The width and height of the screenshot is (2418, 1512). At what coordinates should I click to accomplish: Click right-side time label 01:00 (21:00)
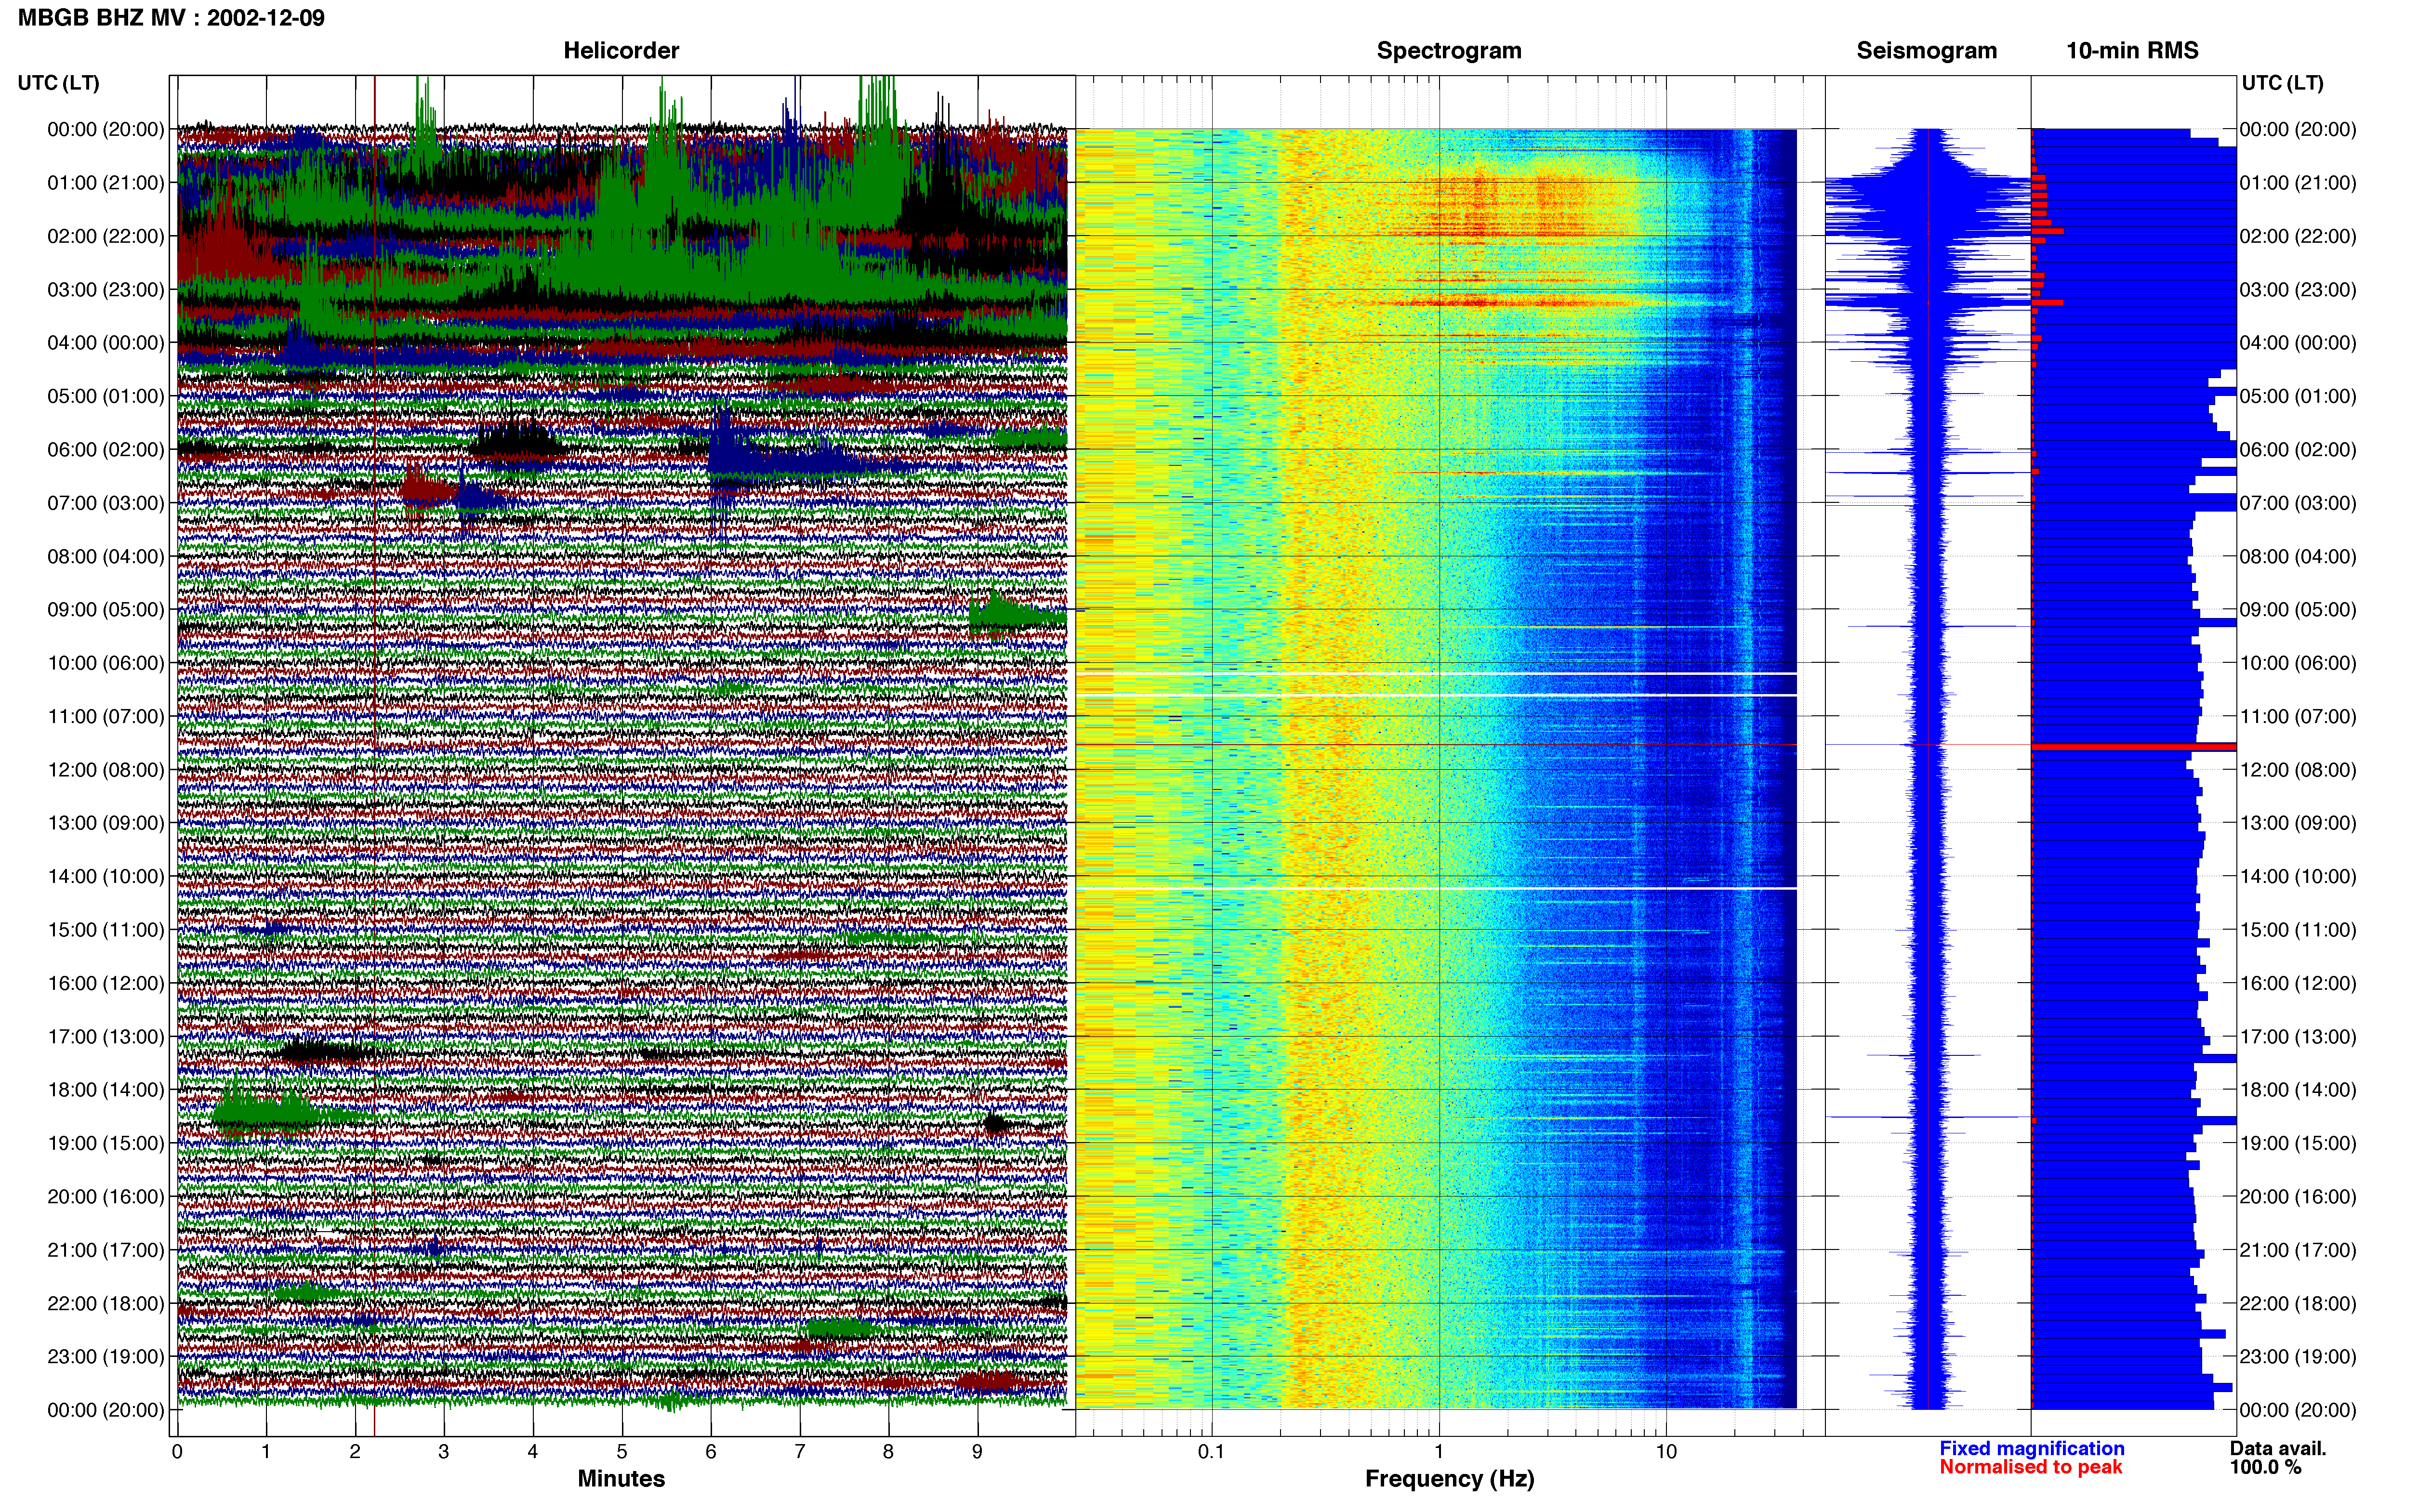[2298, 183]
